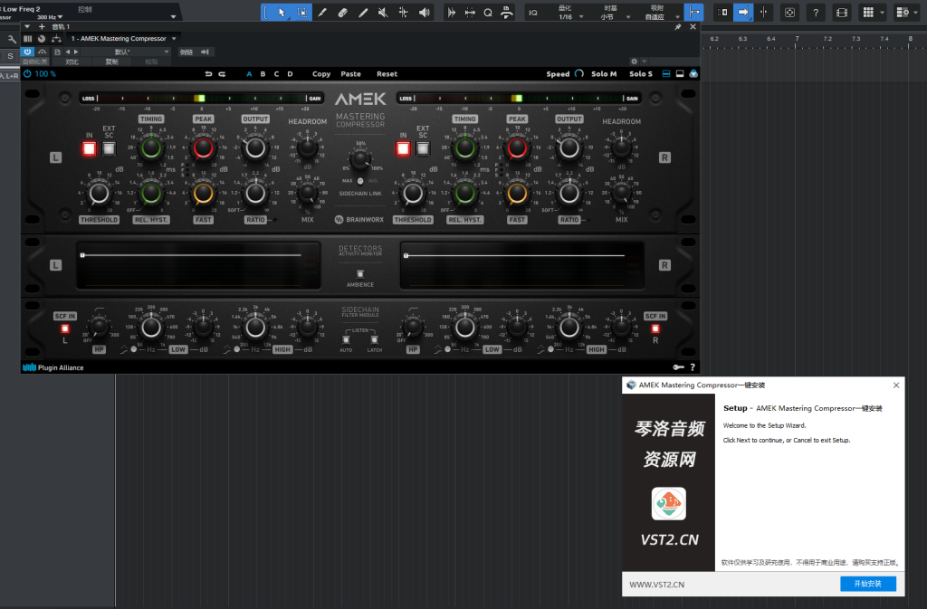Enable right channel EXT SC button
The height and width of the screenshot is (609, 927).
[423, 148]
